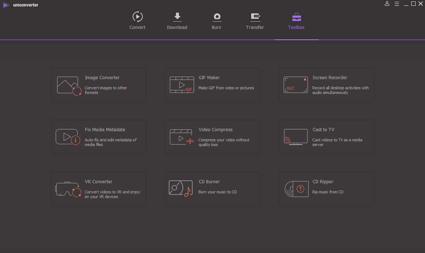The image size is (425, 253).
Task: Launch GIF Maker via its filmstrip icon
Action: point(182,85)
